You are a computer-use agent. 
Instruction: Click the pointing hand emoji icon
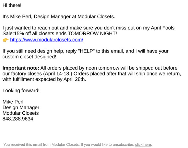[6, 40]
